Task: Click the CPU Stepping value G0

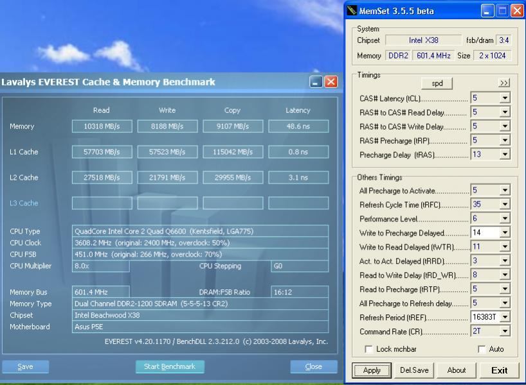Action: coord(300,266)
